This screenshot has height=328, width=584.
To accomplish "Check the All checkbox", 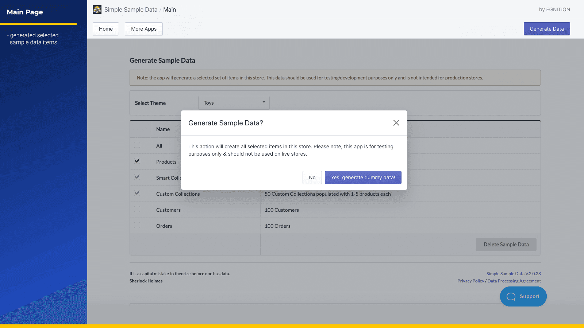I will click(137, 145).
